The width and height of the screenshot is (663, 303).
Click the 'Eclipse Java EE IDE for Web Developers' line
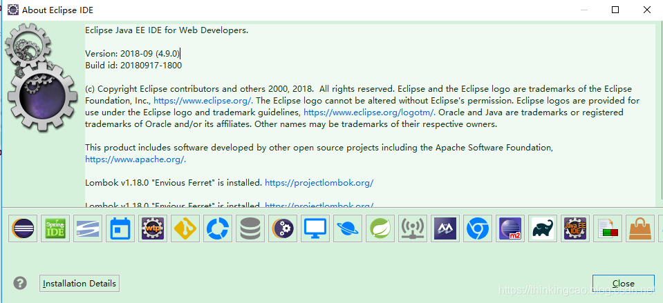(167, 30)
